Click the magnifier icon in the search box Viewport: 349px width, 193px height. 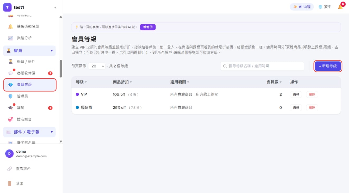225,66
